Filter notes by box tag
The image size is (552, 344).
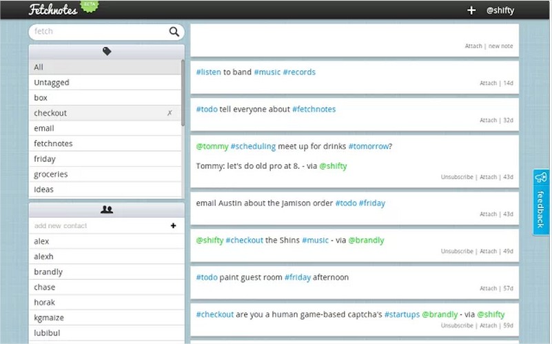tap(105, 97)
